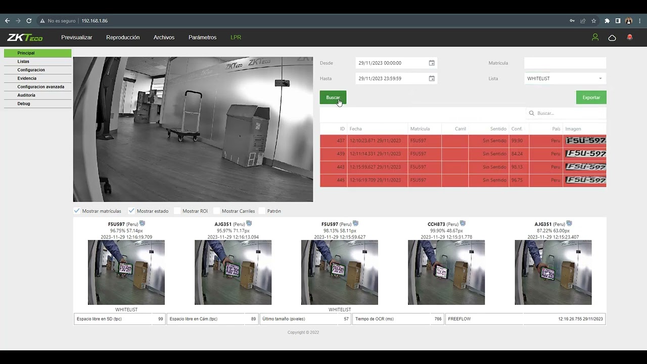Image resolution: width=647 pixels, height=364 pixels.
Task: Open plate image thumbnail in row 437
Action: pyautogui.click(x=585, y=141)
